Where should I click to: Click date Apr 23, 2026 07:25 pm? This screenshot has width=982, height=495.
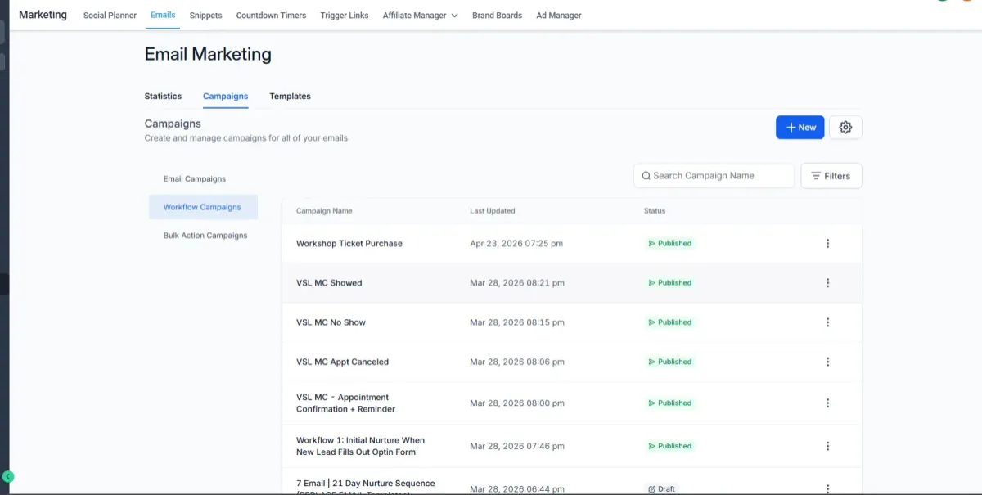click(x=516, y=244)
